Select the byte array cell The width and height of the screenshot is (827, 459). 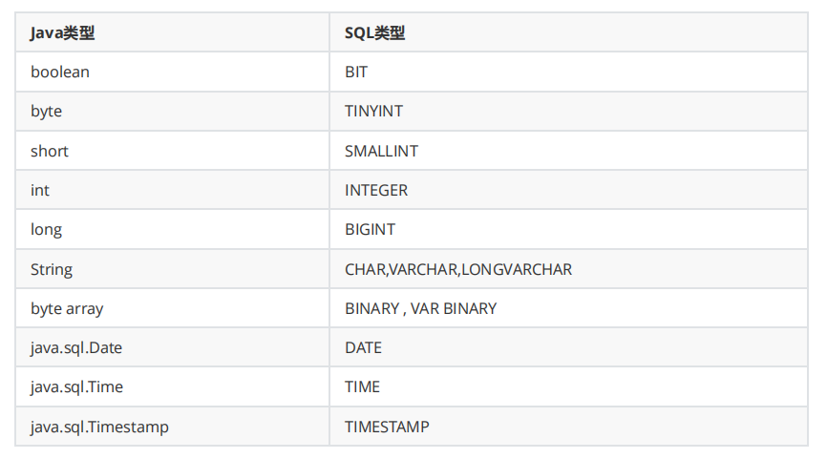[67, 308]
